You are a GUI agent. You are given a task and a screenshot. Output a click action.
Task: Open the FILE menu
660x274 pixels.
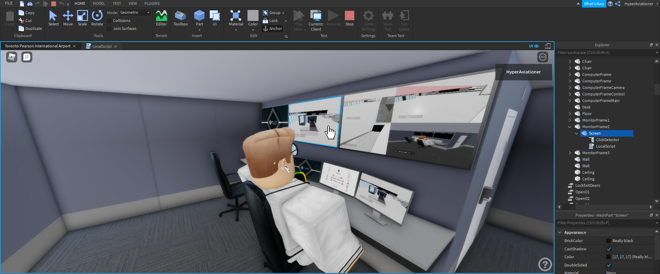(9, 3)
